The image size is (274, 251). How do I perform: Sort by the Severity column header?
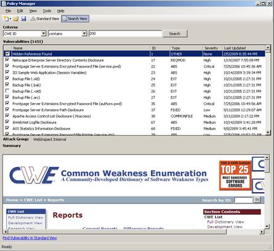[212, 48]
